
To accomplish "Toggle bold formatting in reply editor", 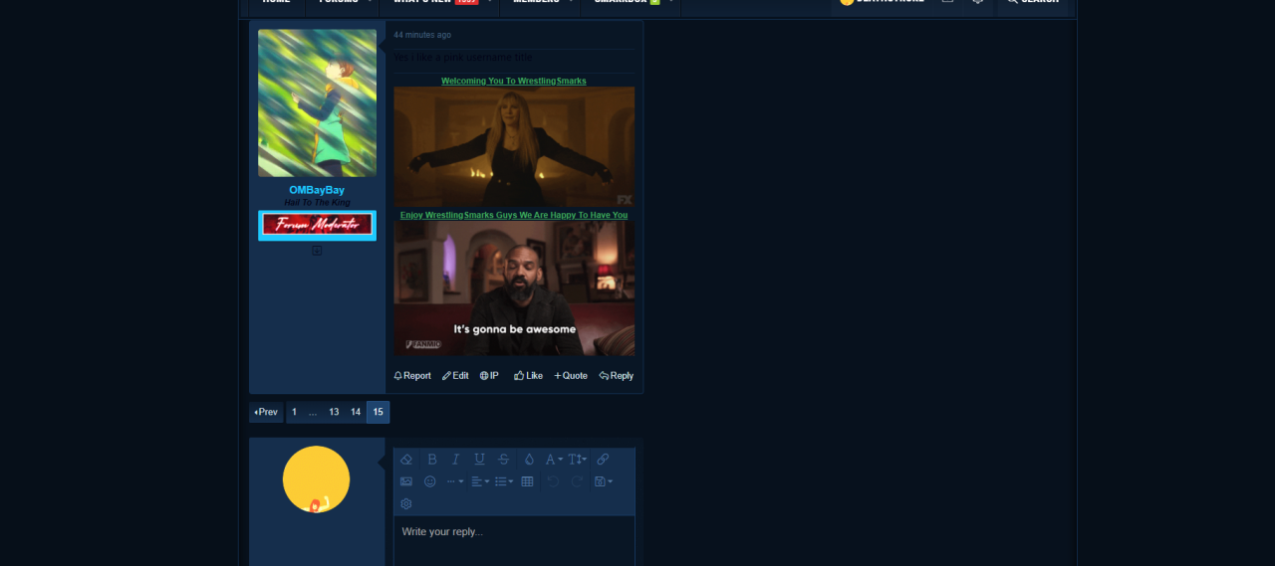I will coord(432,460).
